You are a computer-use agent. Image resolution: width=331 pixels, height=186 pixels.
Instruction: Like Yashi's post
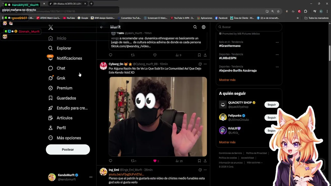click(155, 55)
